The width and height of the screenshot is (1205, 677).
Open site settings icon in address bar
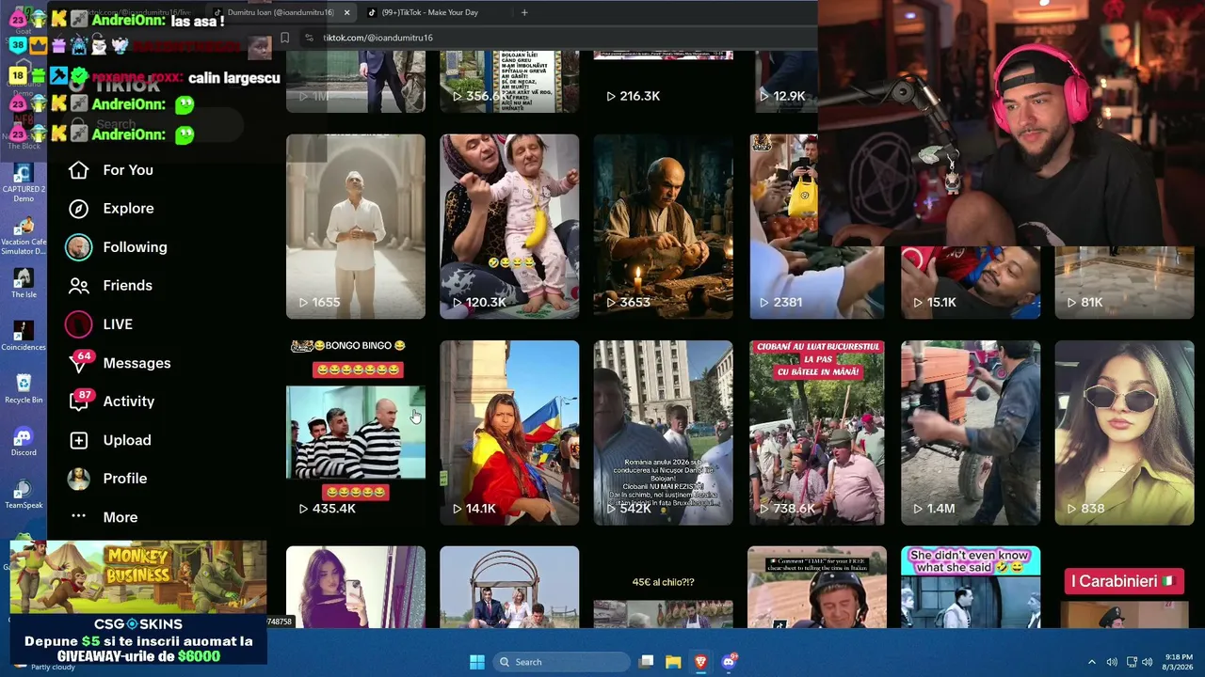point(309,38)
